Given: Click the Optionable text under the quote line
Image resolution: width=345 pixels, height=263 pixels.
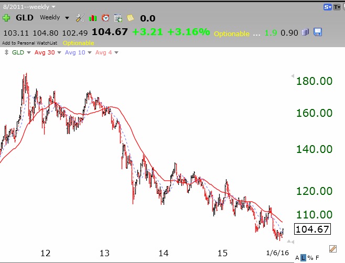Looking at the screenshot, I should (x=79, y=43).
